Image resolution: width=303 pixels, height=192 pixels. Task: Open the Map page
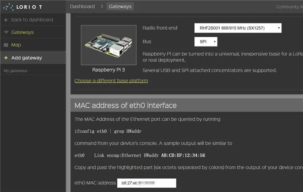tap(16, 45)
